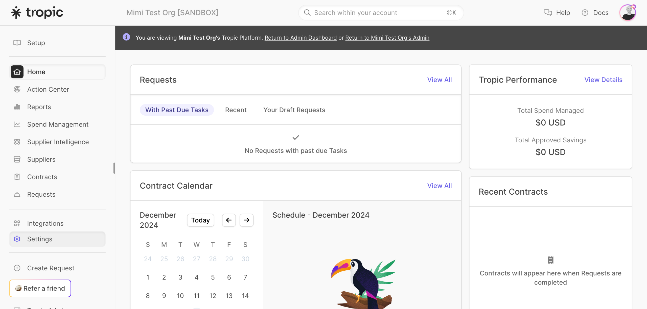Select Your Draft Requests tab
The image size is (647, 309).
tap(294, 110)
